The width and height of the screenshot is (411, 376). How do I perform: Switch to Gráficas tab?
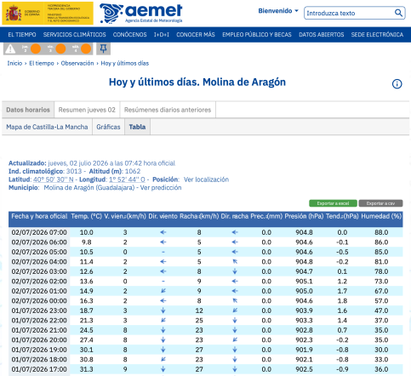point(108,127)
